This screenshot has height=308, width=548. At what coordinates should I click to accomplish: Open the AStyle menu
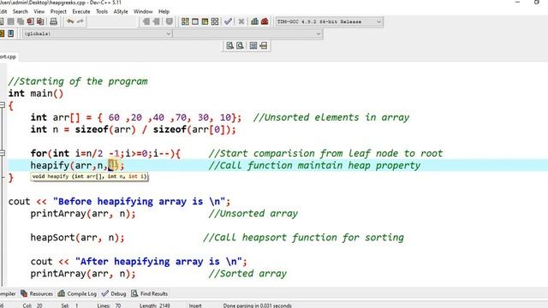point(121,11)
